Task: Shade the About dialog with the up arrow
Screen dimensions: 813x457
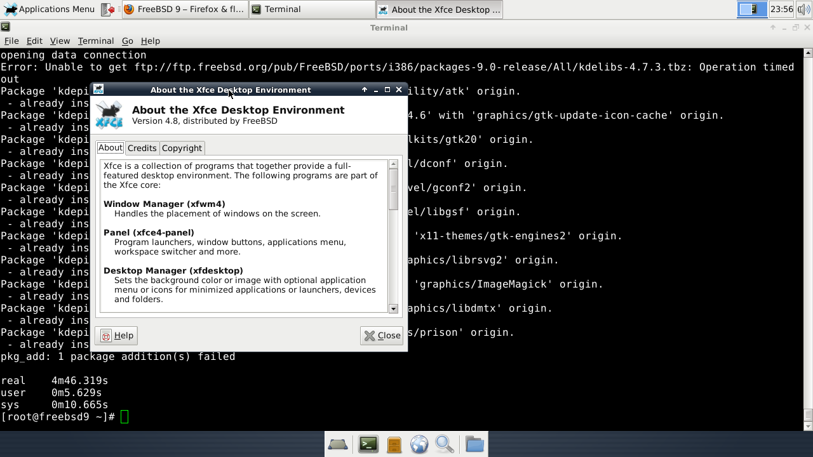Action: pos(365,89)
